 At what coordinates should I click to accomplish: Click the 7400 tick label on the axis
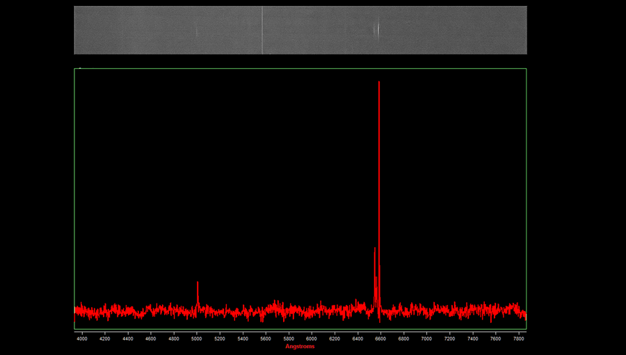pos(472,338)
